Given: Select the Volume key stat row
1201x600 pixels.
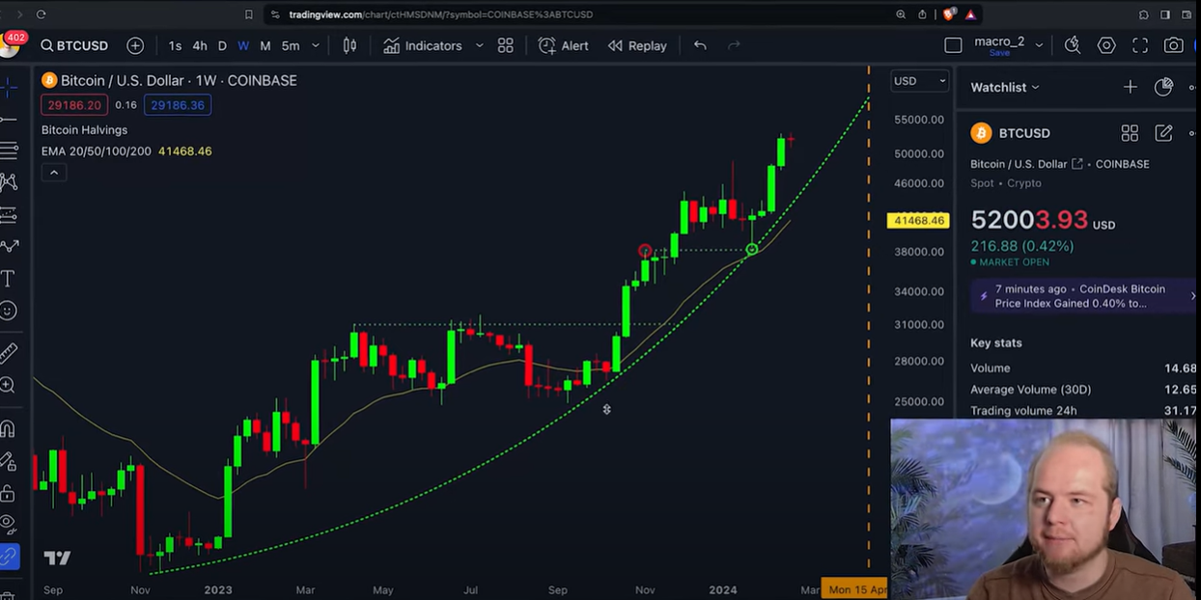Looking at the screenshot, I should point(1083,368).
